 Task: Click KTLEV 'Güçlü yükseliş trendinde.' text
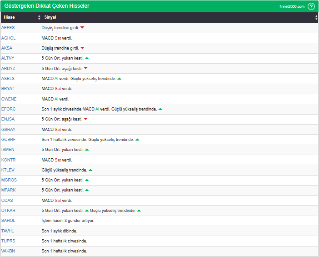pyautogui.click(x=64, y=170)
